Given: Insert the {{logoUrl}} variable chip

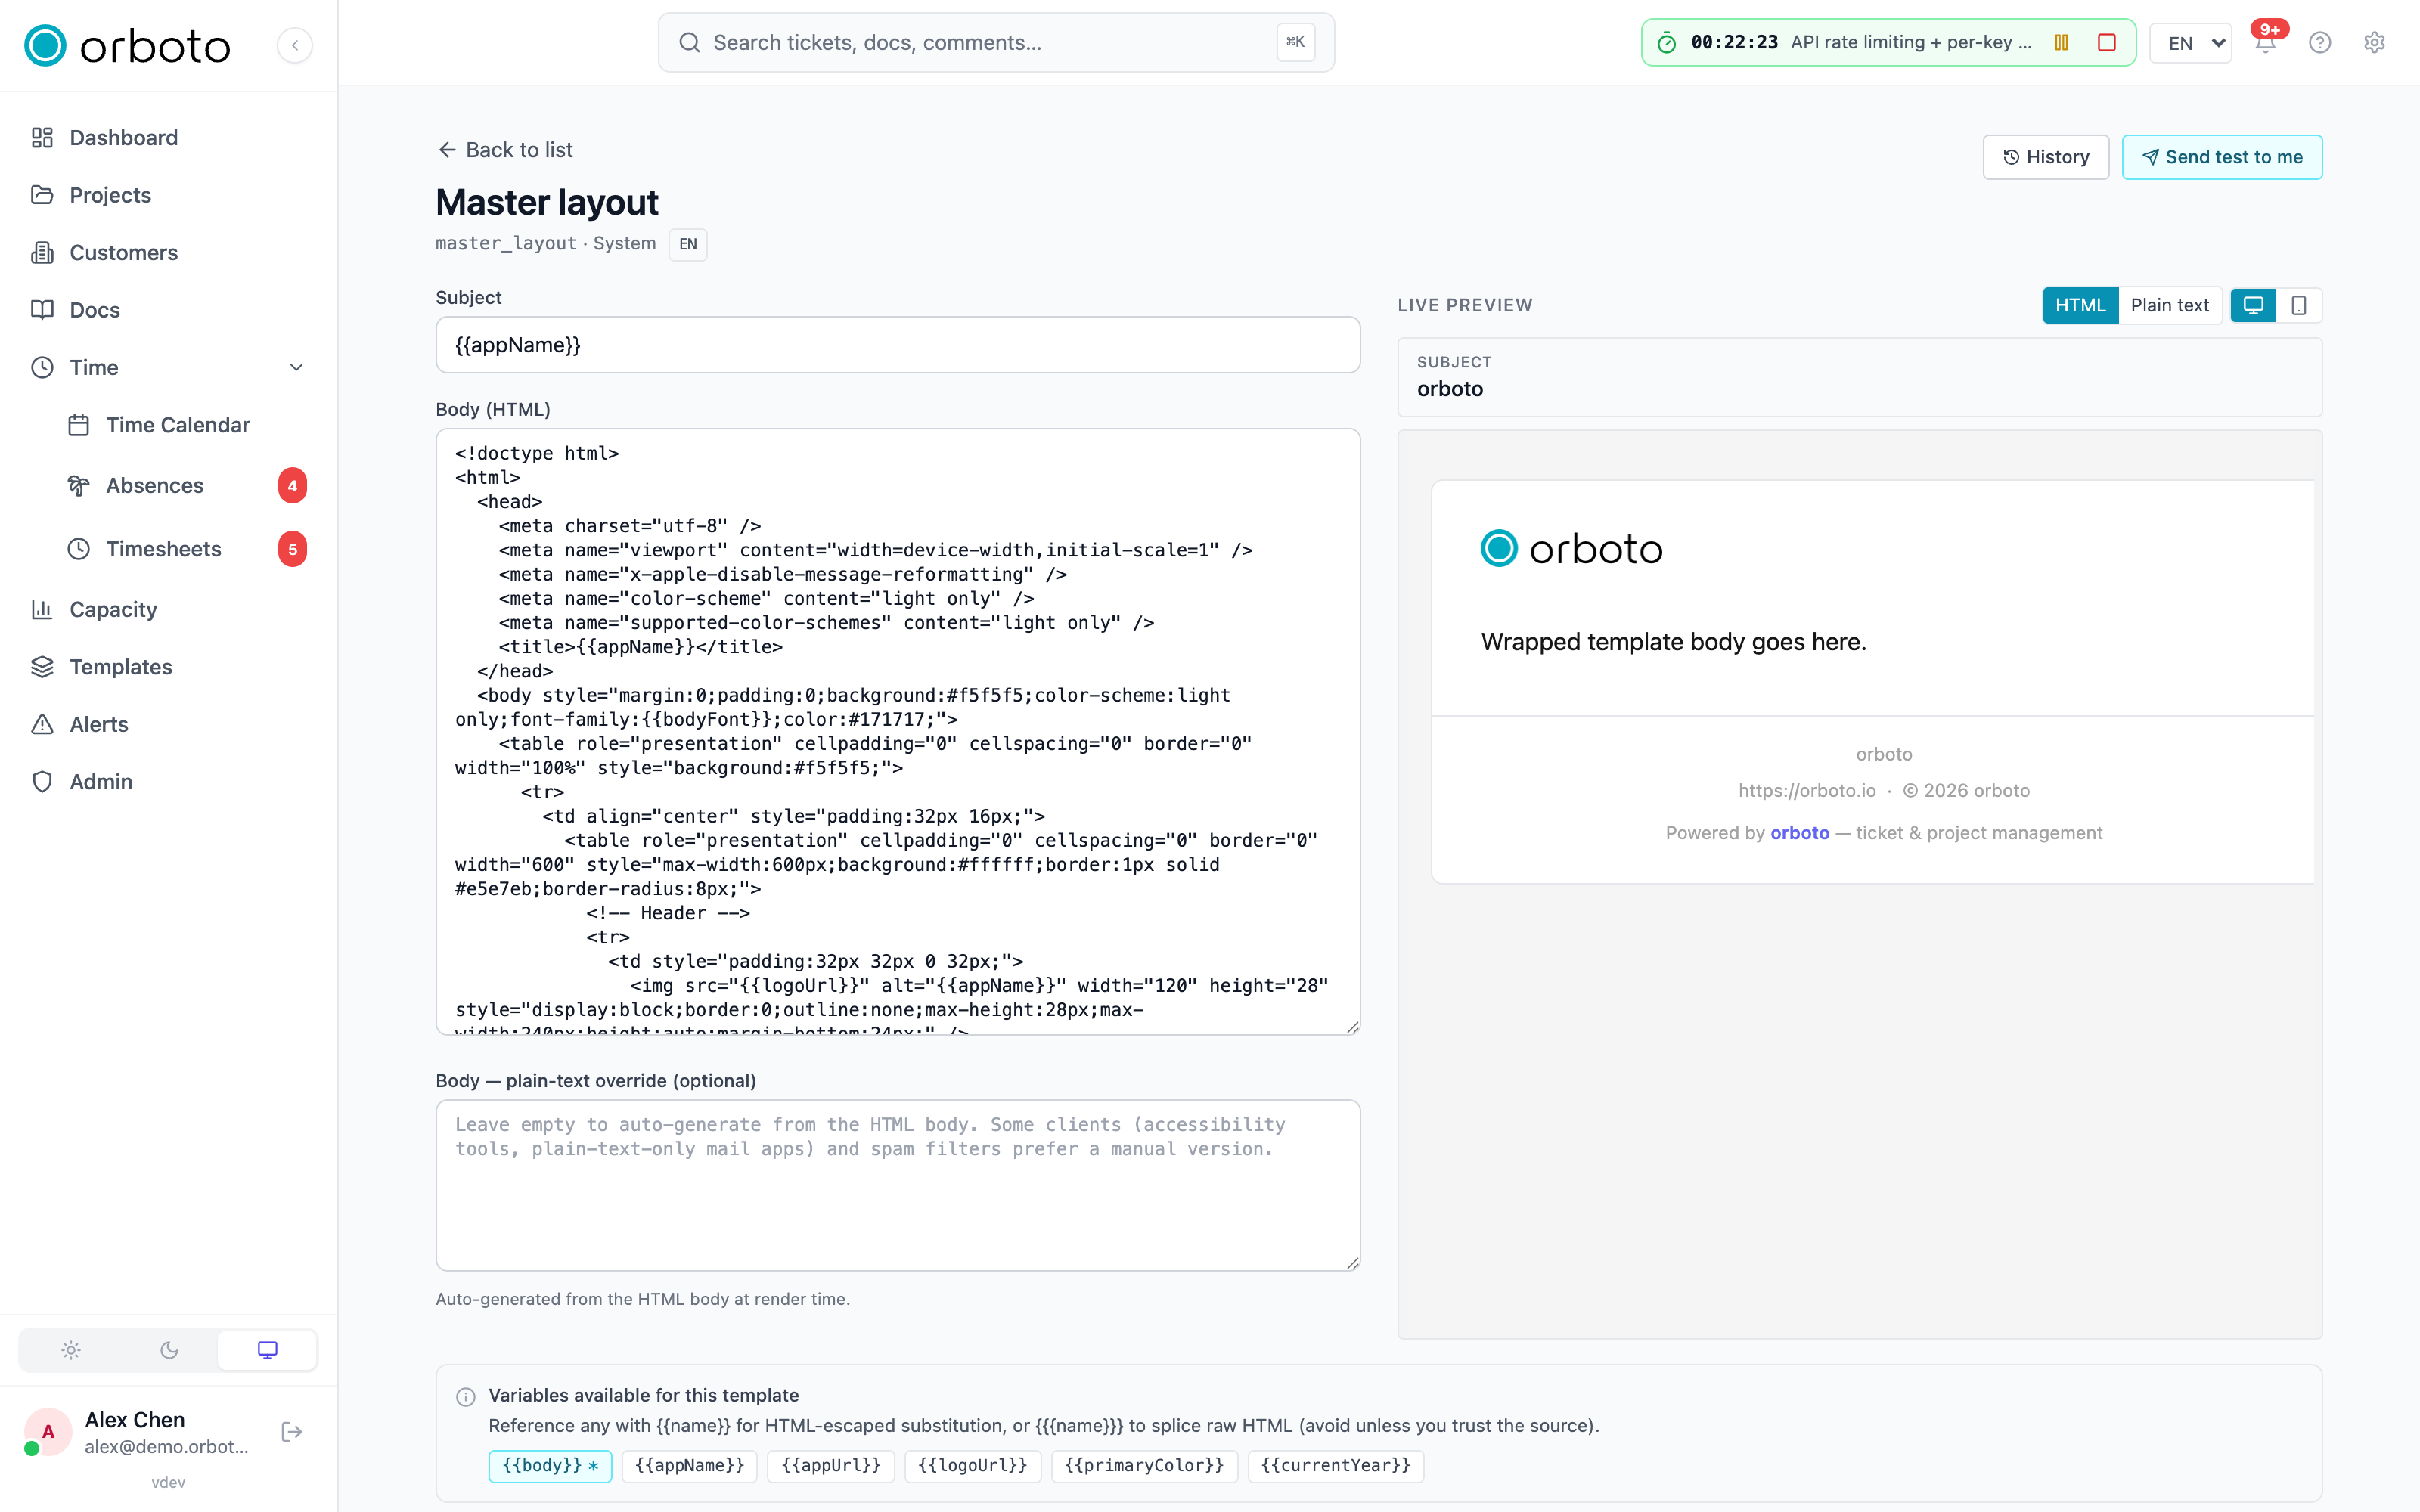Looking at the screenshot, I should click(x=972, y=1465).
